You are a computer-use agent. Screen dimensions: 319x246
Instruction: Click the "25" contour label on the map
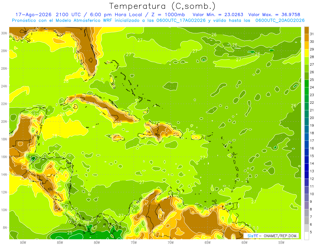(x=70, y=233)
